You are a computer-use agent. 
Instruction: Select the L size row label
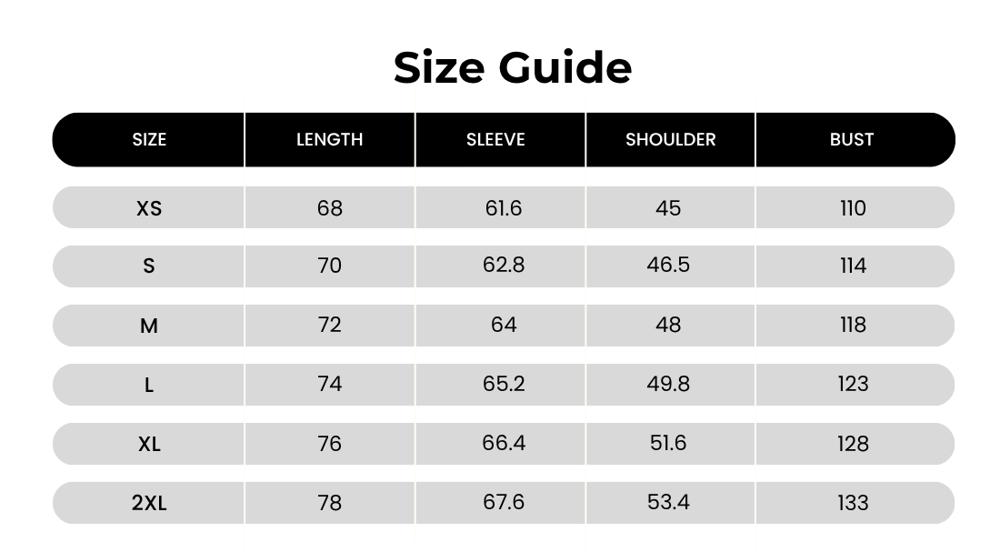tap(149, 385)
